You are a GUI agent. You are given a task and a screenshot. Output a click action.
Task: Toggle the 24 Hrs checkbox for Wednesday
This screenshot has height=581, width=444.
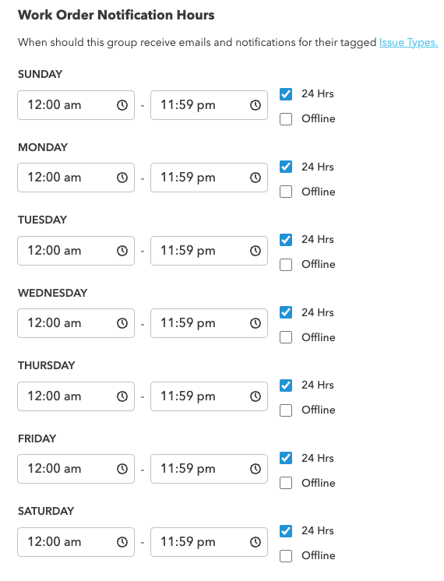286,312
